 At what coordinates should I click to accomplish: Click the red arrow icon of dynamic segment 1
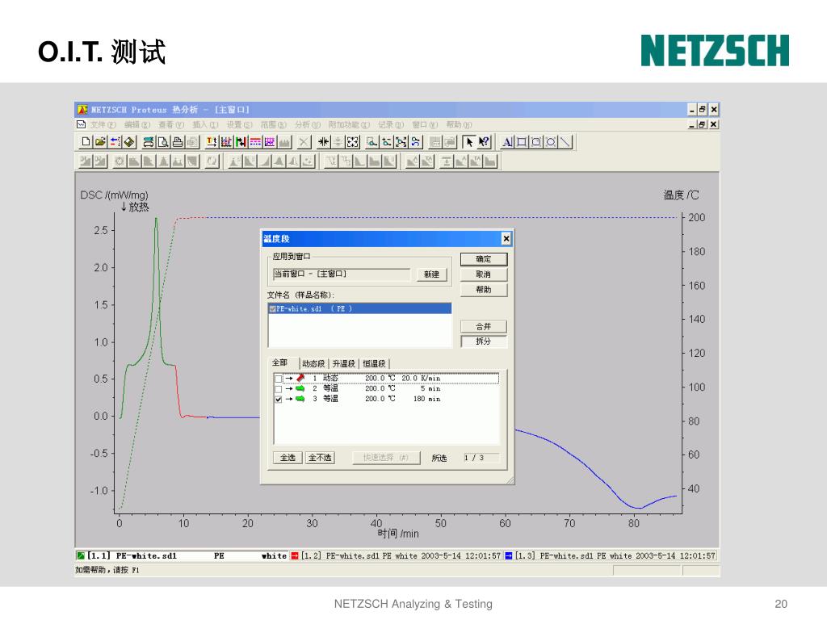coord(300,378)
